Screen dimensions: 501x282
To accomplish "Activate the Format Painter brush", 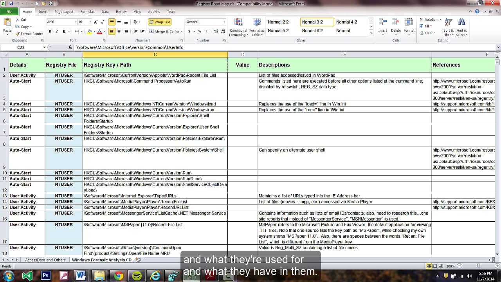I will tap(29, 34).
